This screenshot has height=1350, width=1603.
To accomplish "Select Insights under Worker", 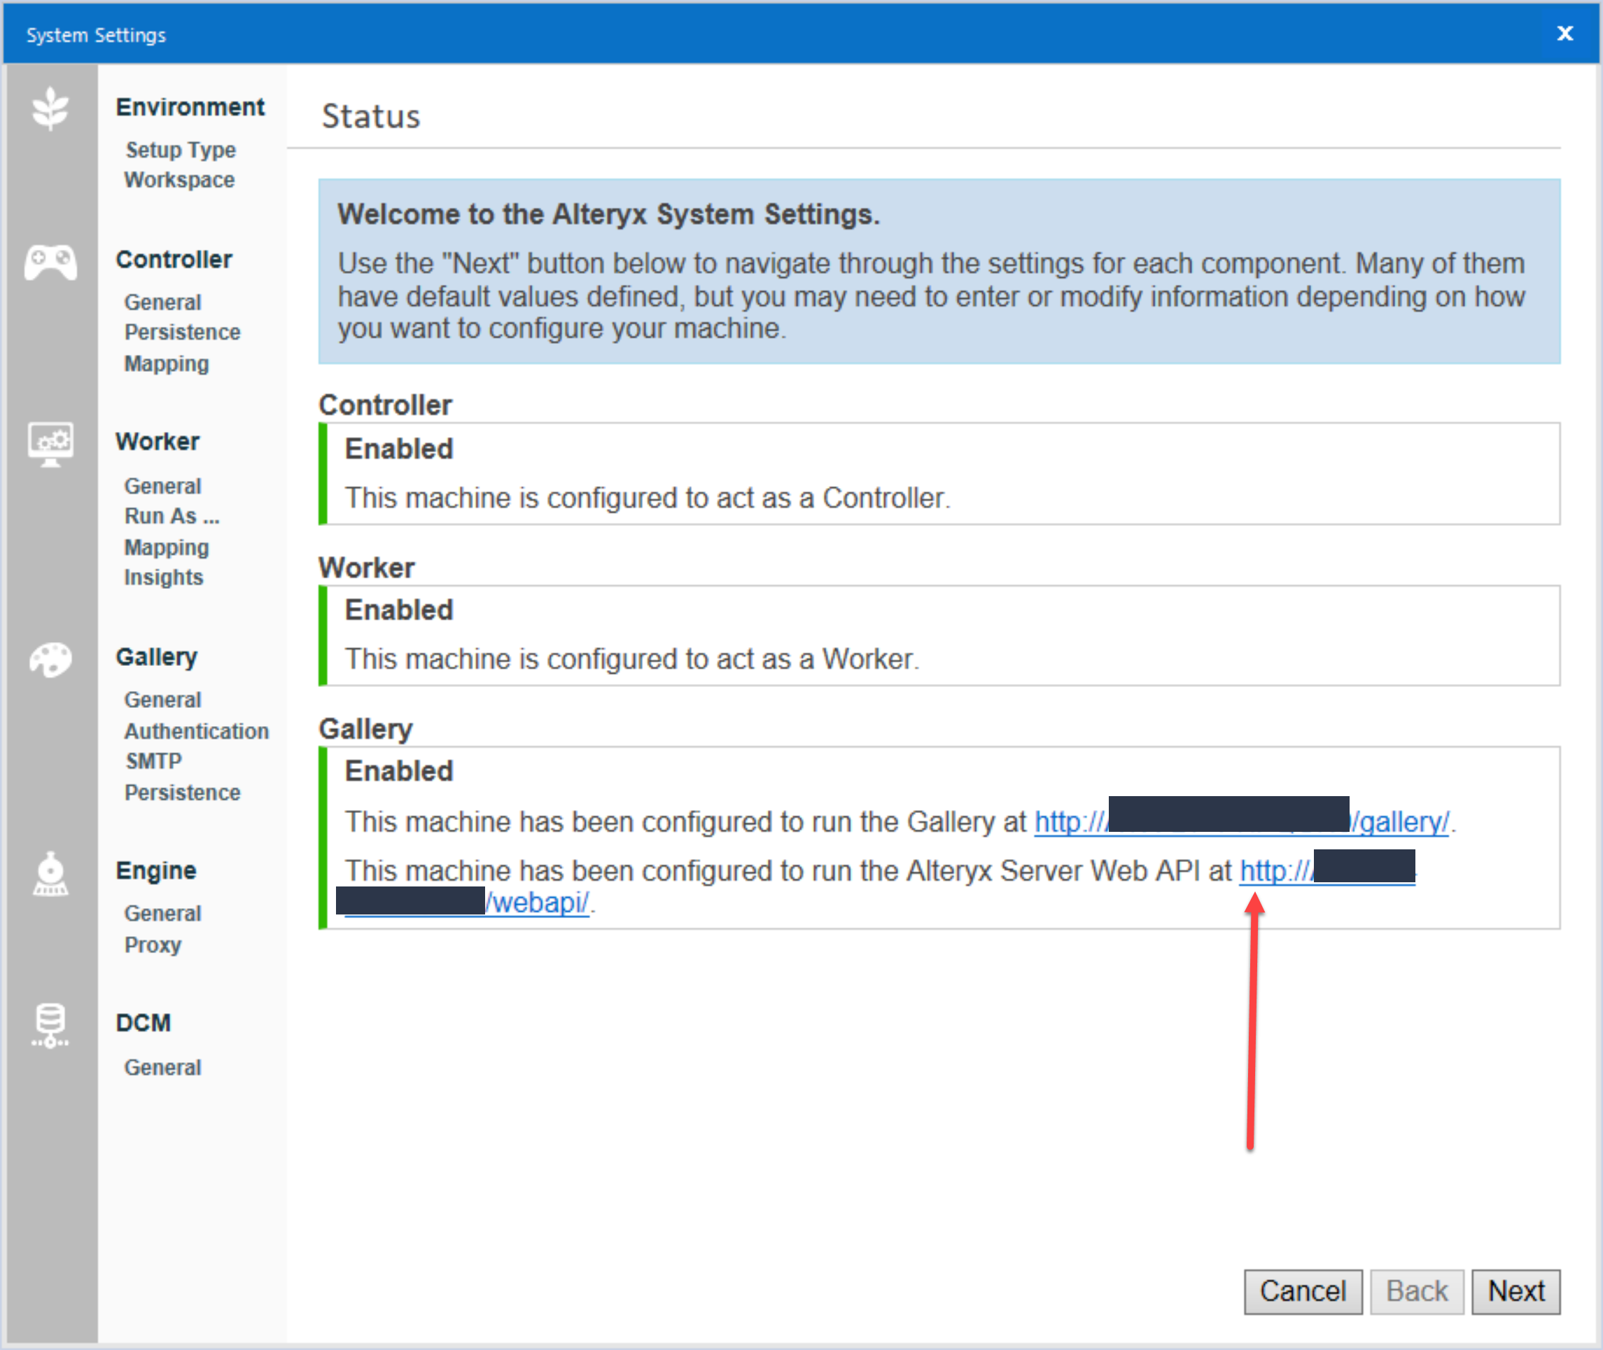I will pos(164,577).
